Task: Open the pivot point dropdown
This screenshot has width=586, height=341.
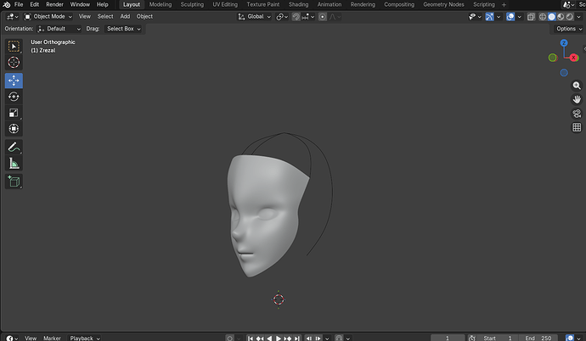Action: 282,17
